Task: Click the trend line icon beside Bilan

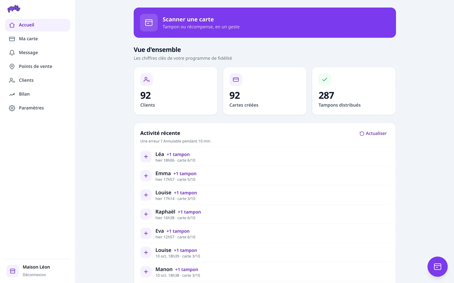Action: point(12,94)
